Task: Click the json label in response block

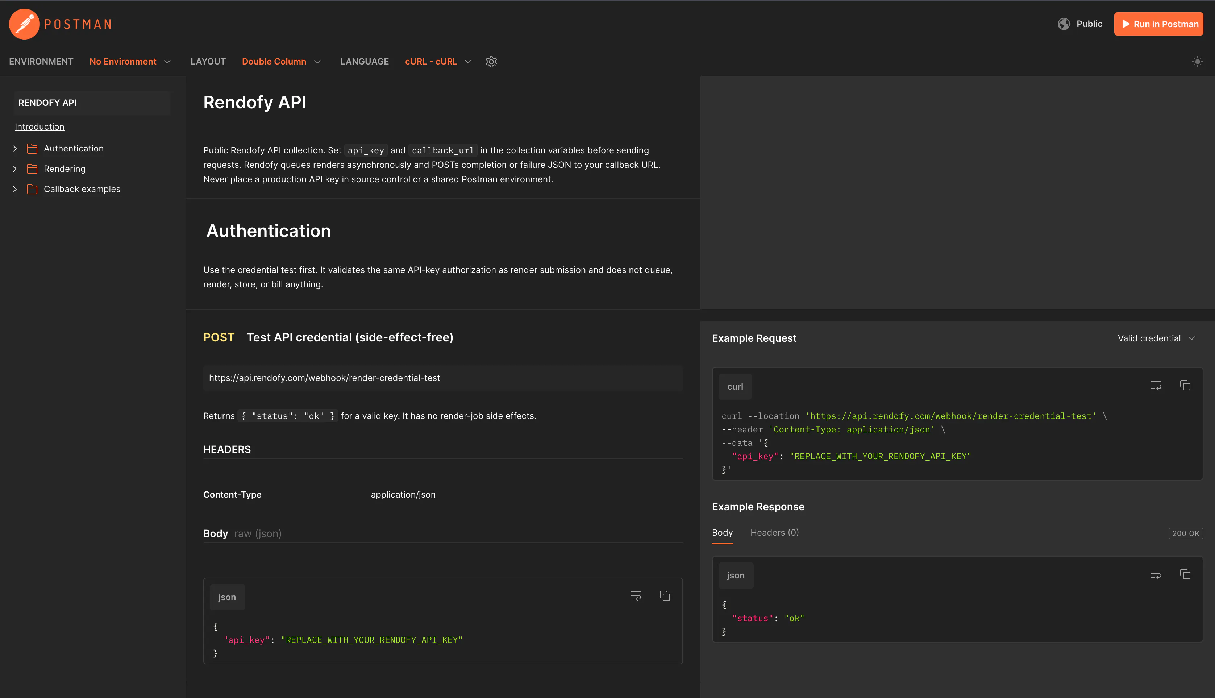Action: pyautogui.click(x=736, y=576)
